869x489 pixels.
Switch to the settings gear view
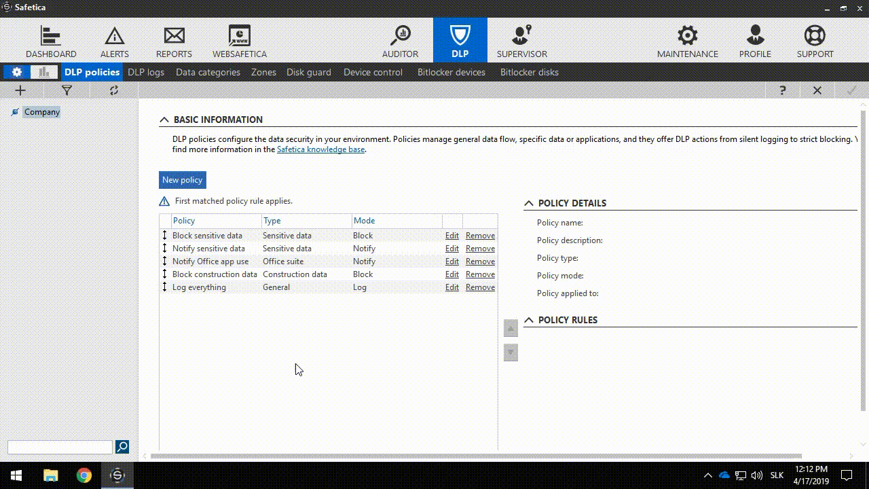point(16,72)
